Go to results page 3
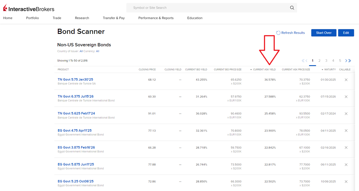The height and width of the screenshot is (191, 359). click(x=326, y=61)
